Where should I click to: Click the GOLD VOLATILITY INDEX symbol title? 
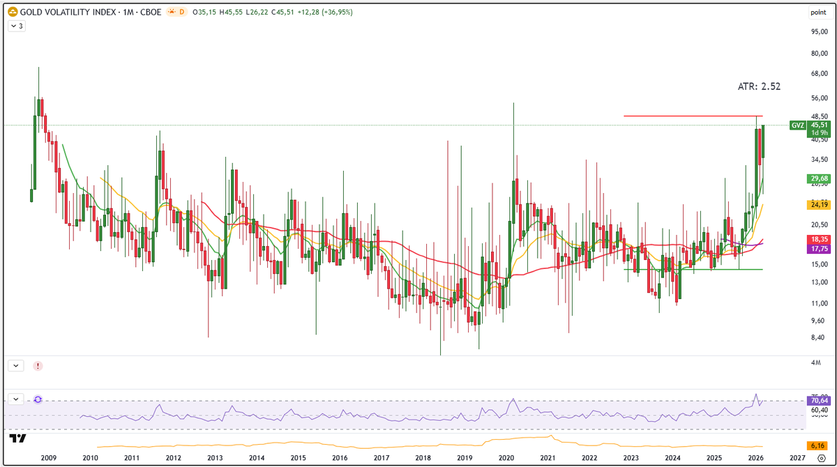[x=69, y=12]
